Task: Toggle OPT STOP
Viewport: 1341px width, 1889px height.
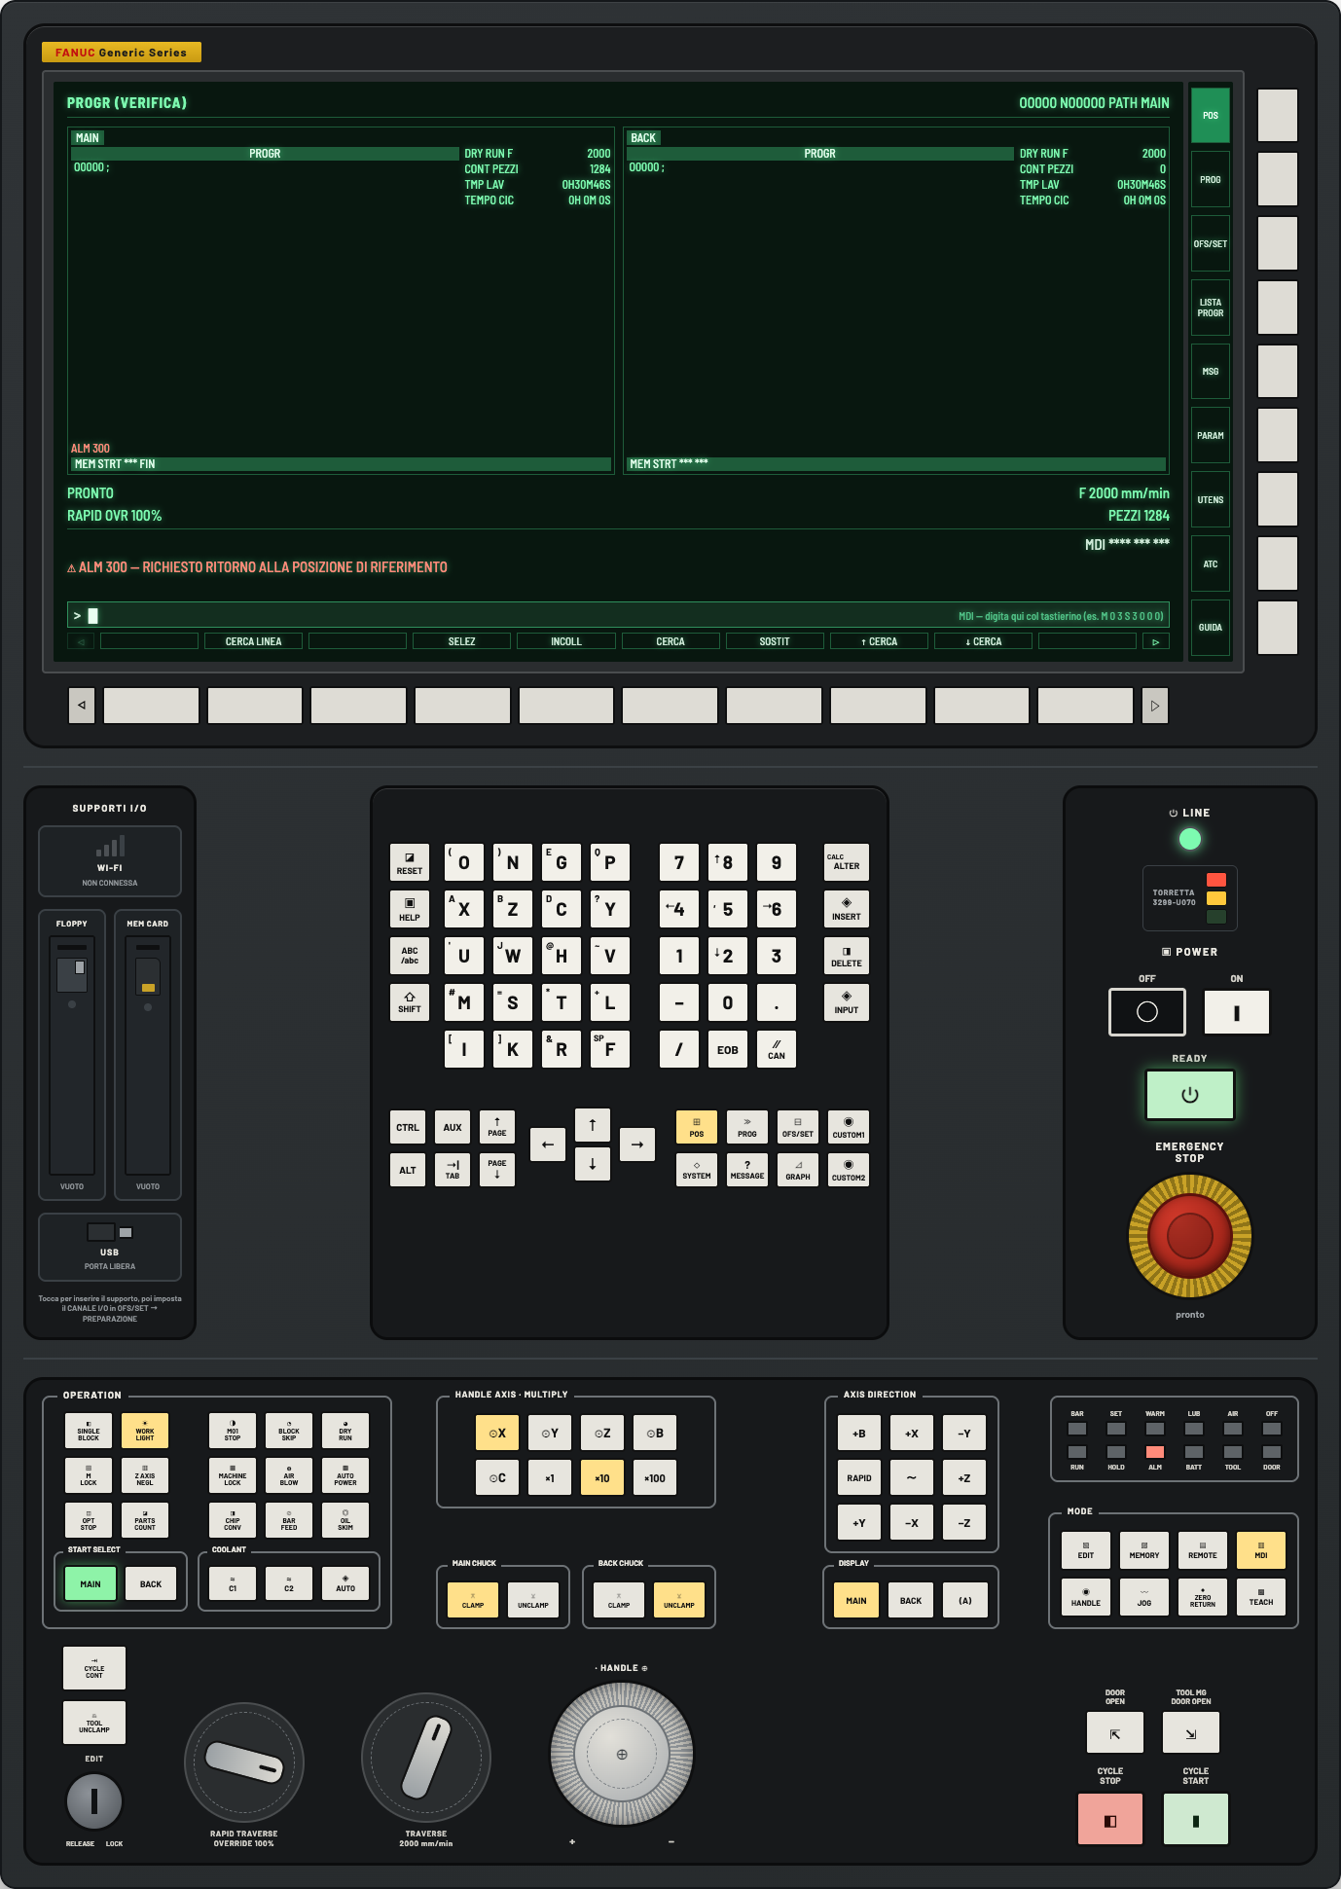Action: click(x=89, y=1521)
